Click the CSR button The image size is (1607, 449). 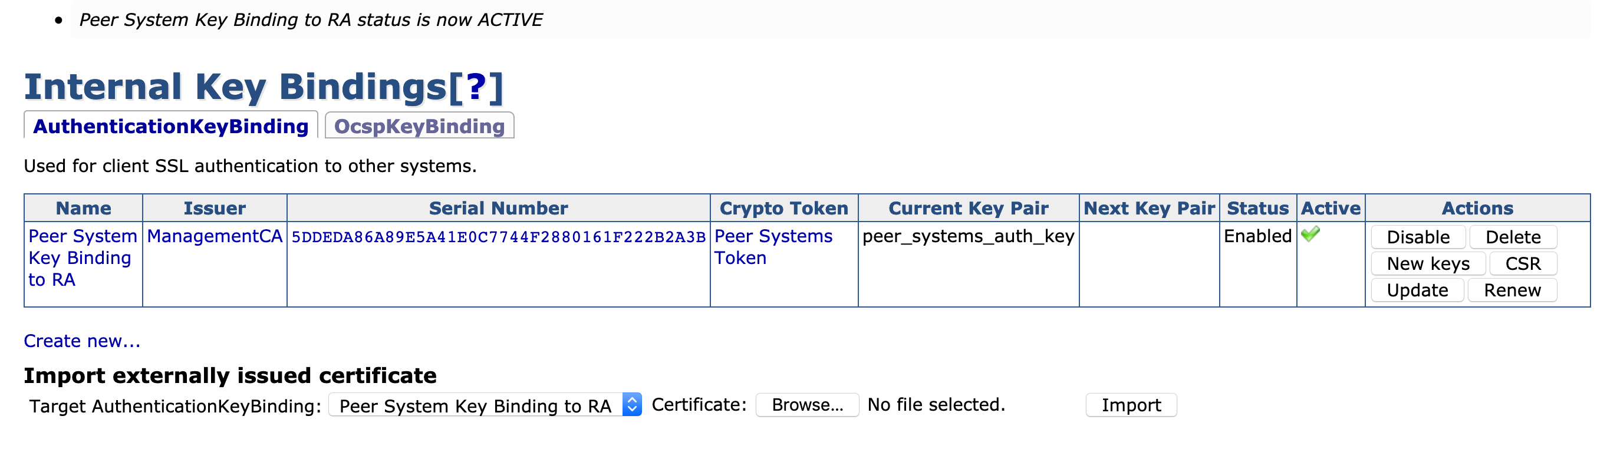pyautogui.click(x=1522, y=264)
